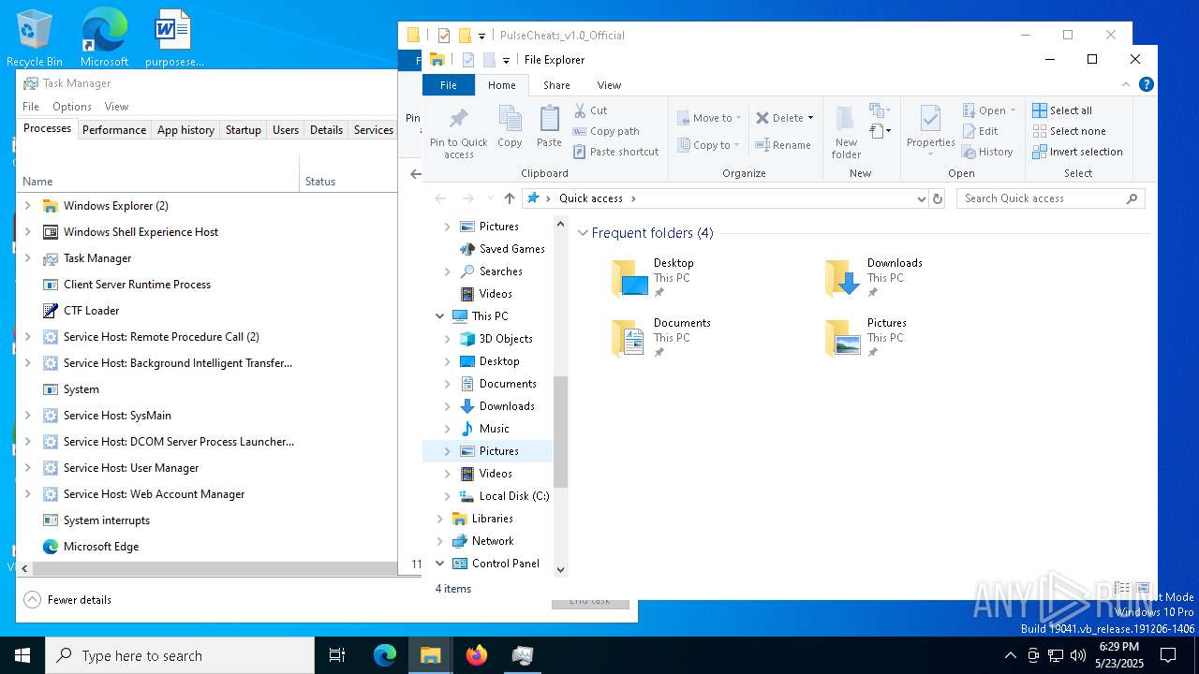1199x674 pixels.
Task: Open notification center icon
Action: 1168,655
